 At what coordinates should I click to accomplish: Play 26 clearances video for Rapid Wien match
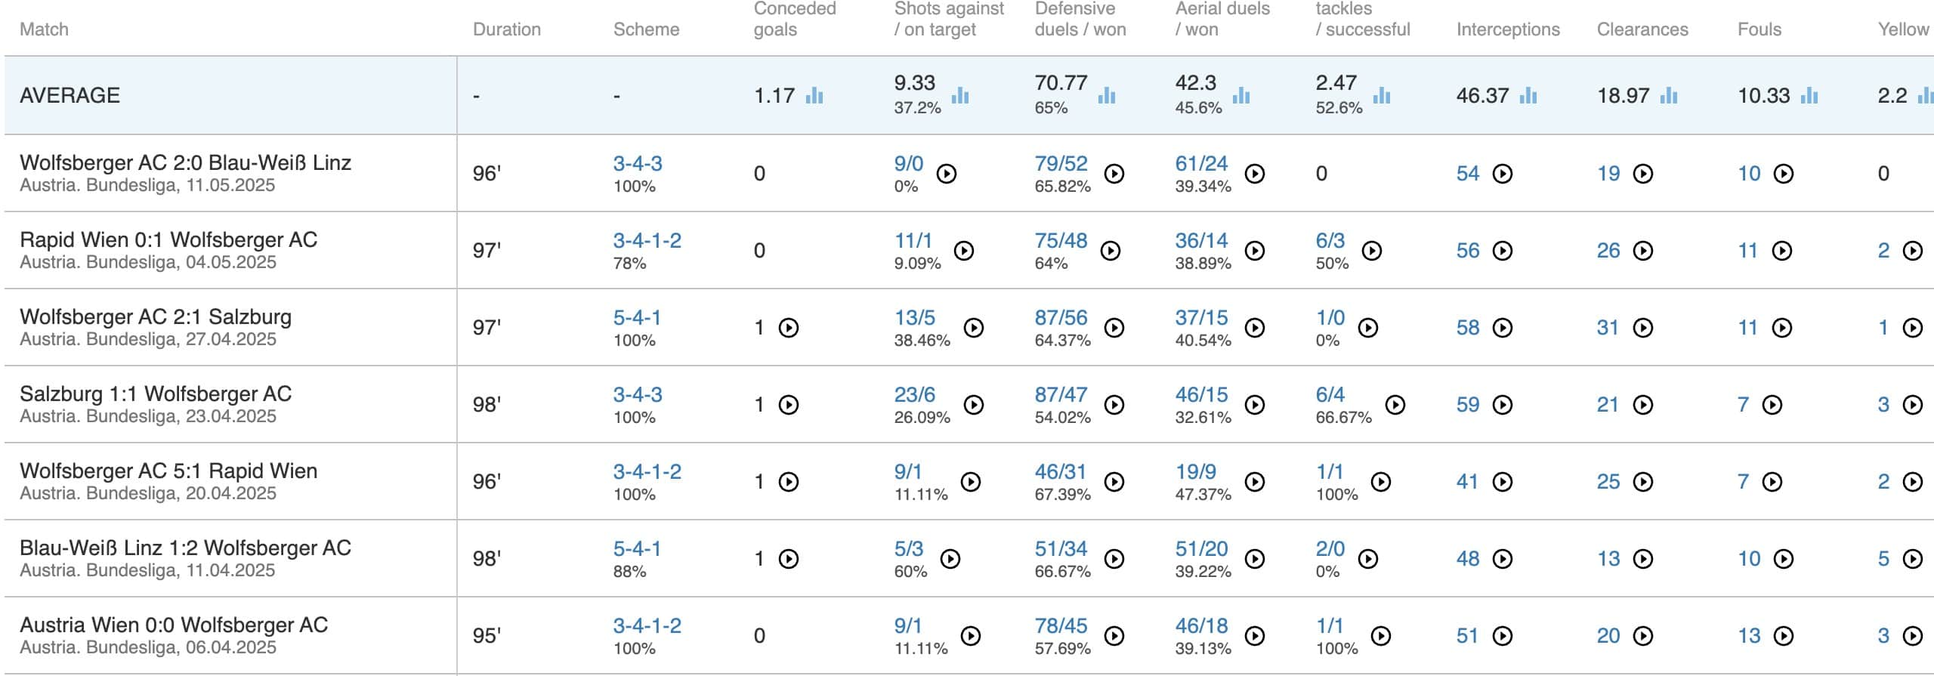tap(1643, 251)
